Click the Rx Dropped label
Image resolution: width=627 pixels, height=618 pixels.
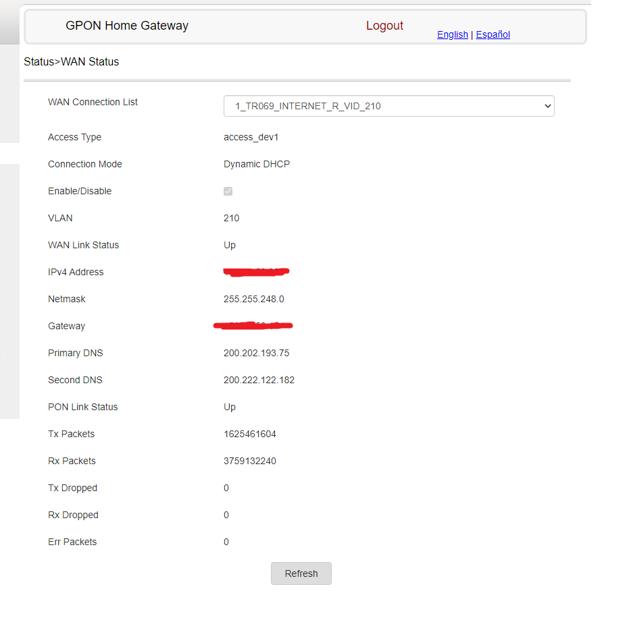(x=73, y=515)
